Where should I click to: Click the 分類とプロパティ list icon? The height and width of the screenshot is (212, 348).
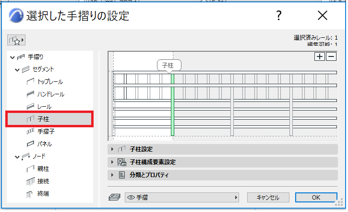[121, 175]
